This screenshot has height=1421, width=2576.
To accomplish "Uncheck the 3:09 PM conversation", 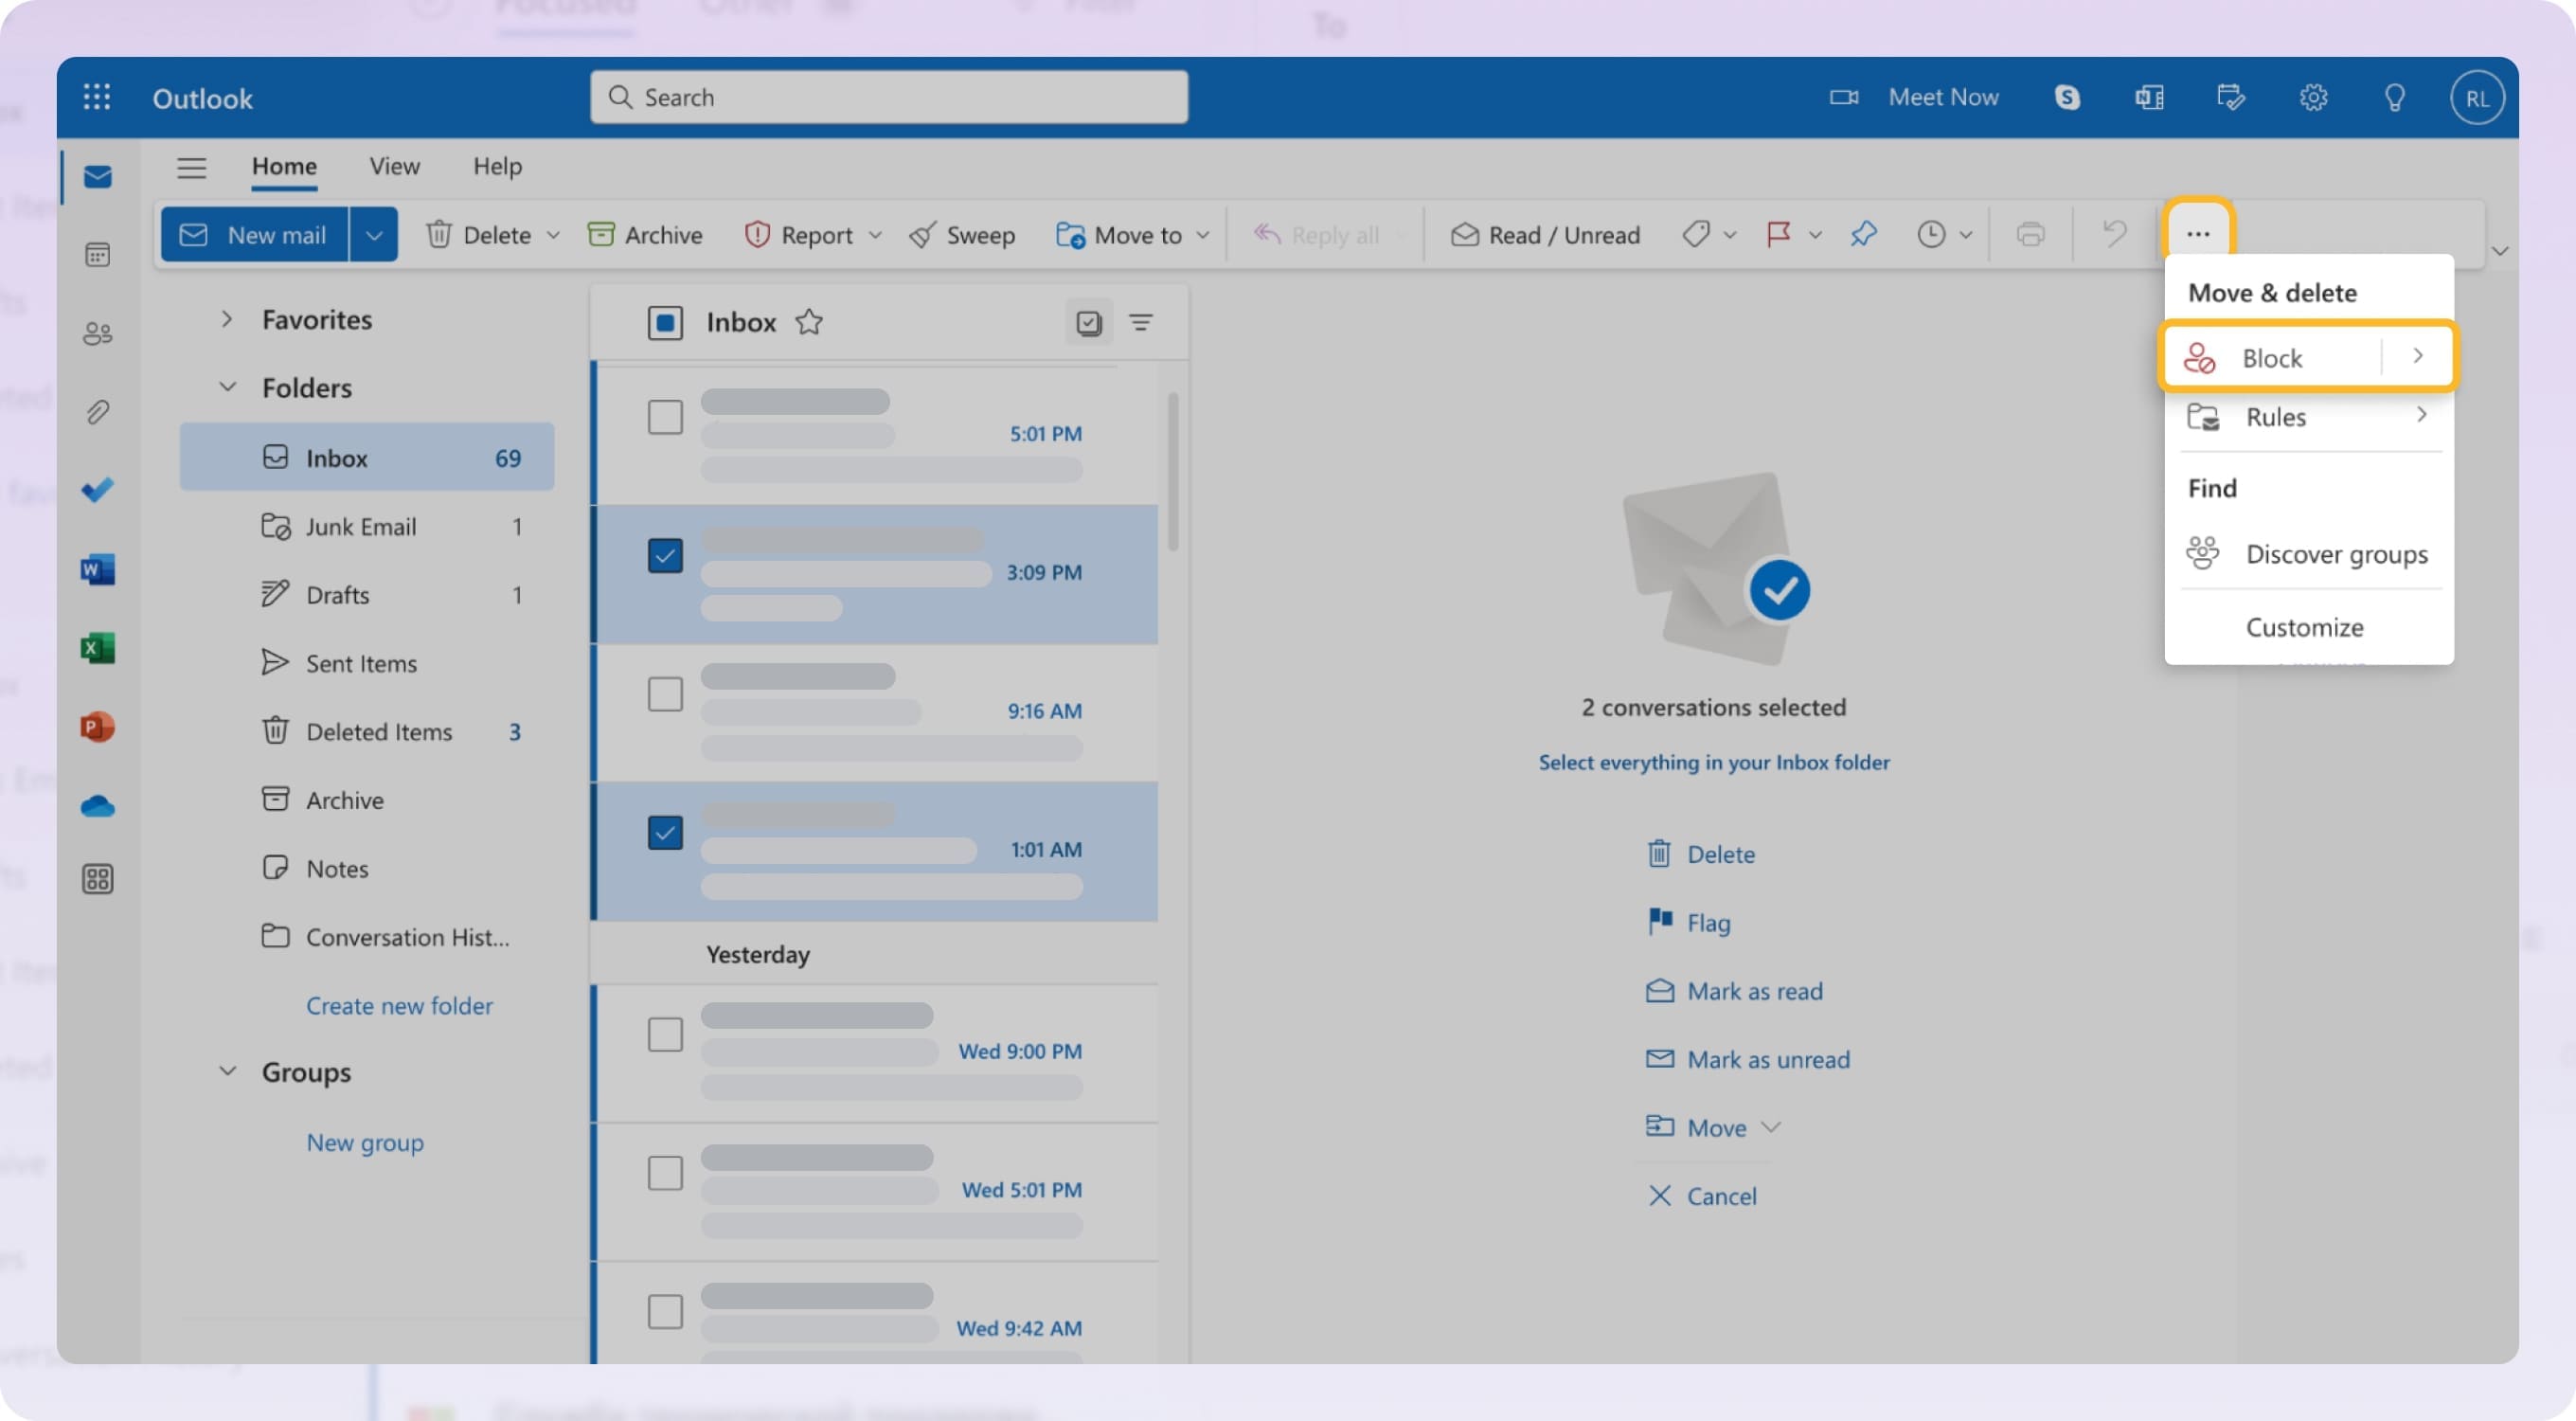I will 665,555.
